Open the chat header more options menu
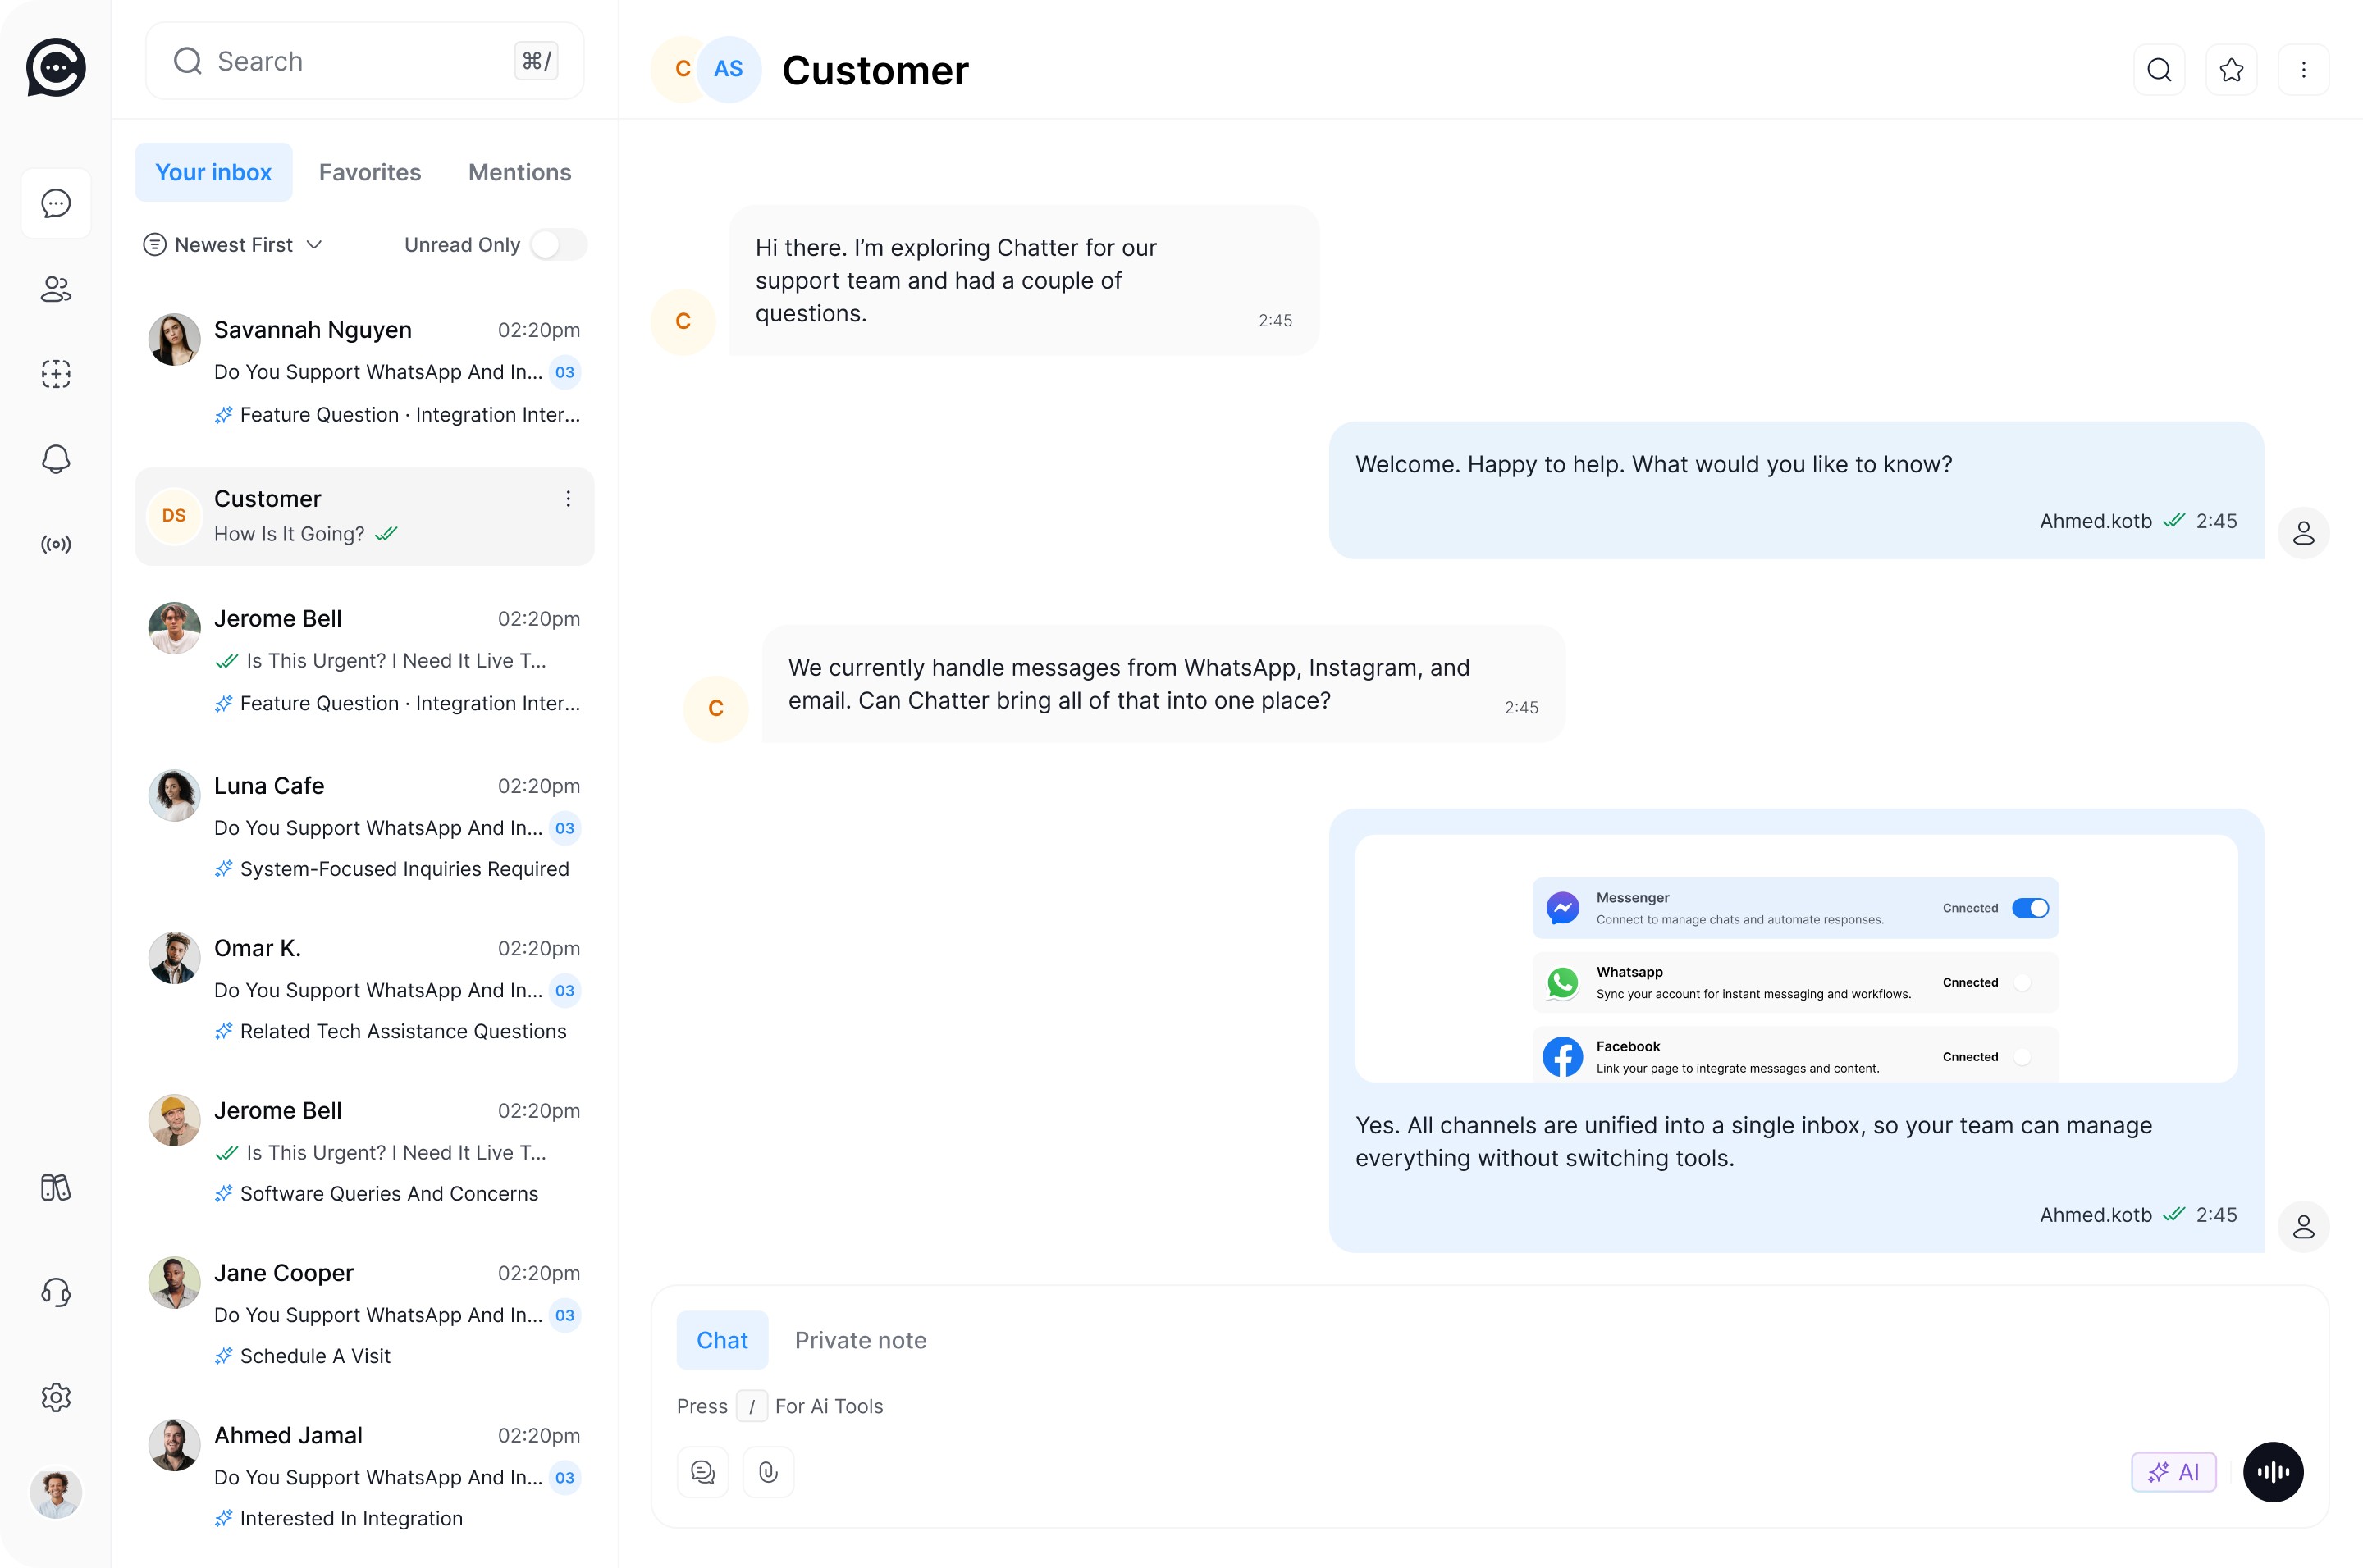Viewport: 2363px width, 1568px height. point(2303,70)
